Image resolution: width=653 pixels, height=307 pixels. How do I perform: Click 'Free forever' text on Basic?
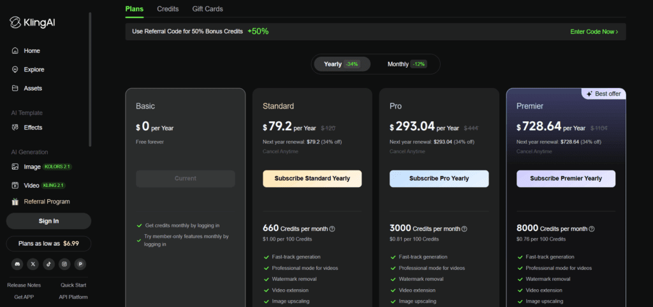150,142
